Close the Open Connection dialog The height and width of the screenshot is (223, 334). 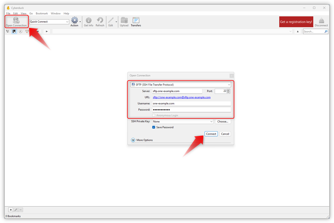(232, 76)
